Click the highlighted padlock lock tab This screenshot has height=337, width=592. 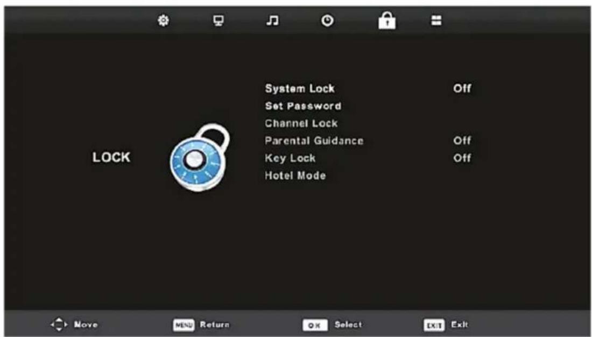point(387,20)
